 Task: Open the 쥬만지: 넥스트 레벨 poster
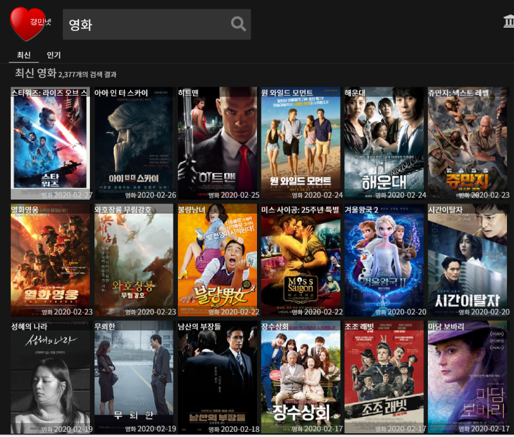point(468,143)
